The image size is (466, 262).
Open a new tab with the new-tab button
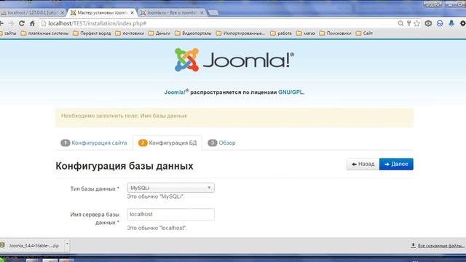pyautogui.click(x=213, y=13)
